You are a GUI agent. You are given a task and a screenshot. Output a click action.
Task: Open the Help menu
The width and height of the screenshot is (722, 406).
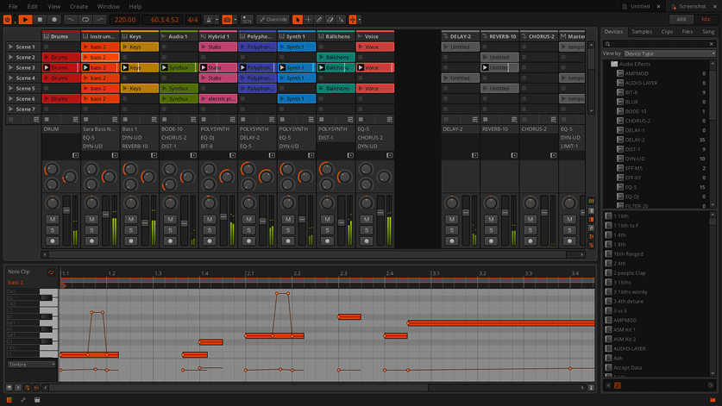pyautogui.click(x=135, y=6)
